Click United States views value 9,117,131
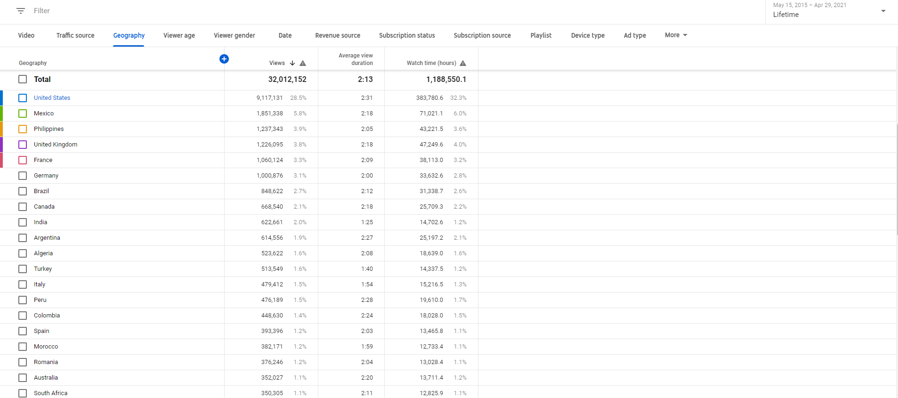Viewport: 898px width, 398px height. [270, 98]
